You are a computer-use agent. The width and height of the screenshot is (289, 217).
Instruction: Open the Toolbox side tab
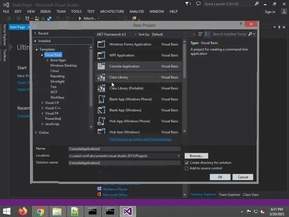(x=5, y=55)
